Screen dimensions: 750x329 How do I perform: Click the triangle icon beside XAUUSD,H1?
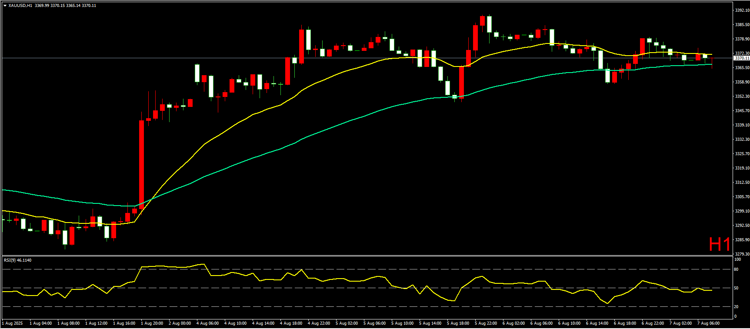(5, 6)
